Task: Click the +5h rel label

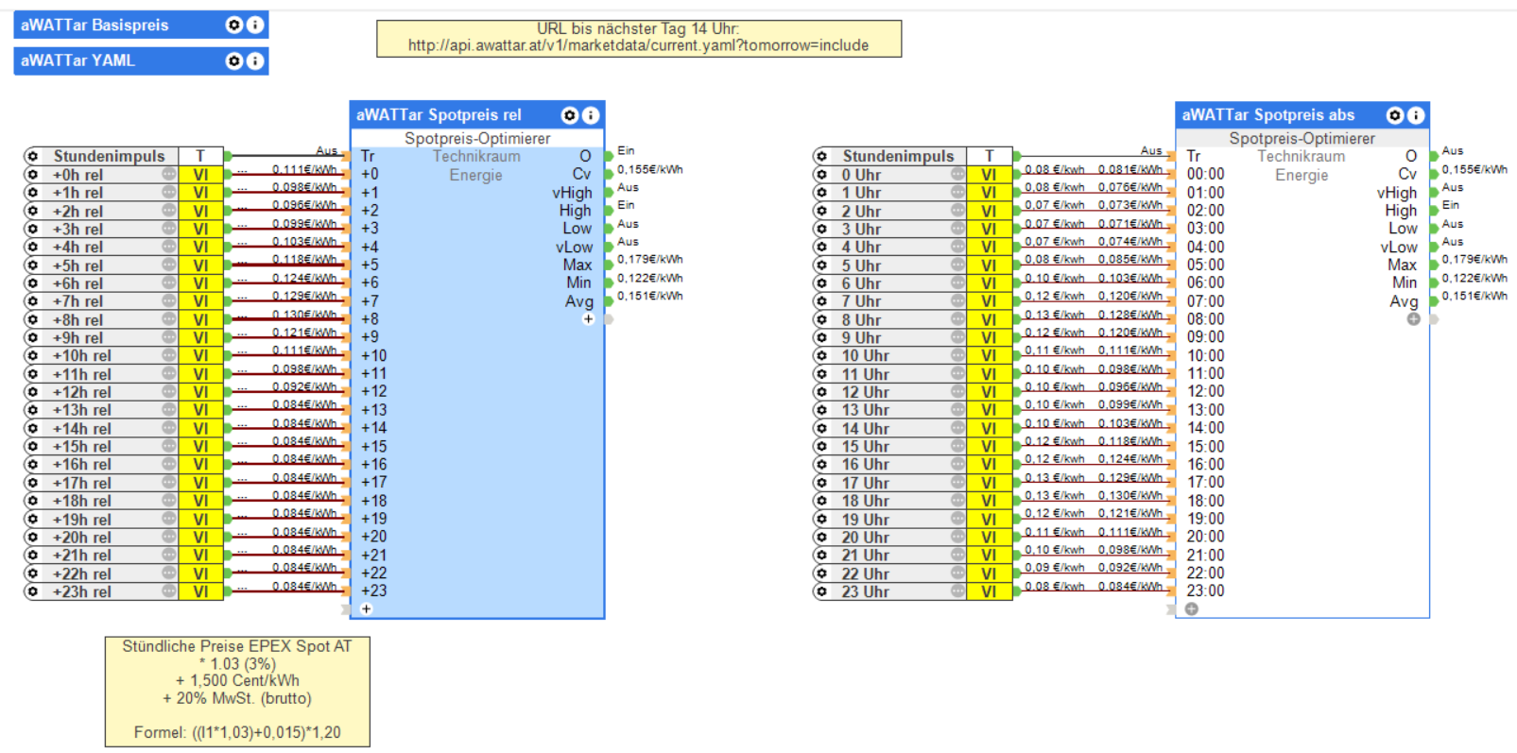Action: click(x=78, y=265)
